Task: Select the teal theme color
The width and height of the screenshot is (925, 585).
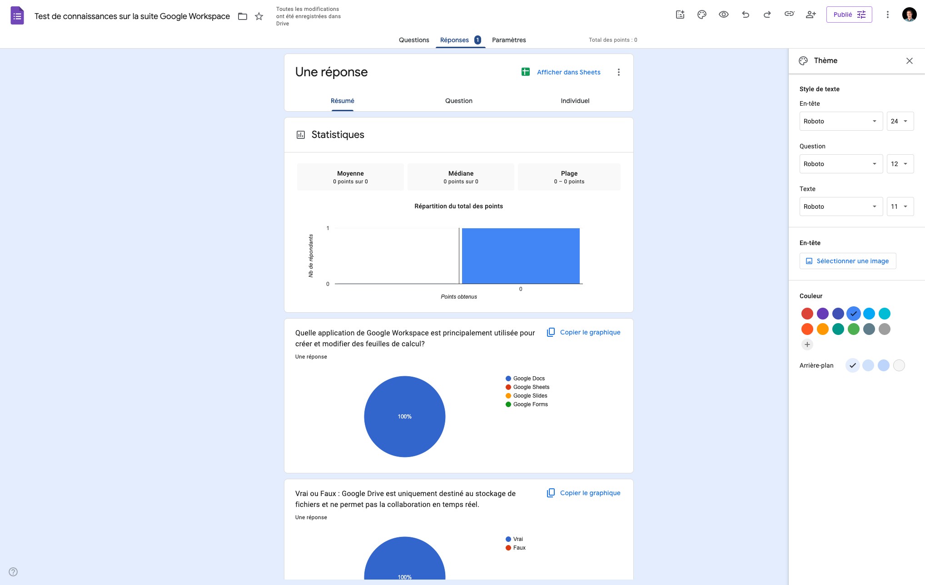Action: pos(838,329)
